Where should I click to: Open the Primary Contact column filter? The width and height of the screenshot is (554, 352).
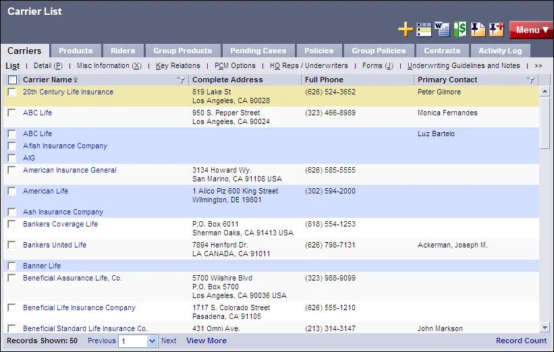tap(530, 80)
